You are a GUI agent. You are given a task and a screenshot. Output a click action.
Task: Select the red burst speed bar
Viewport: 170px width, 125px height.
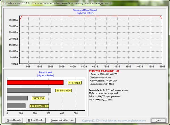35,82
